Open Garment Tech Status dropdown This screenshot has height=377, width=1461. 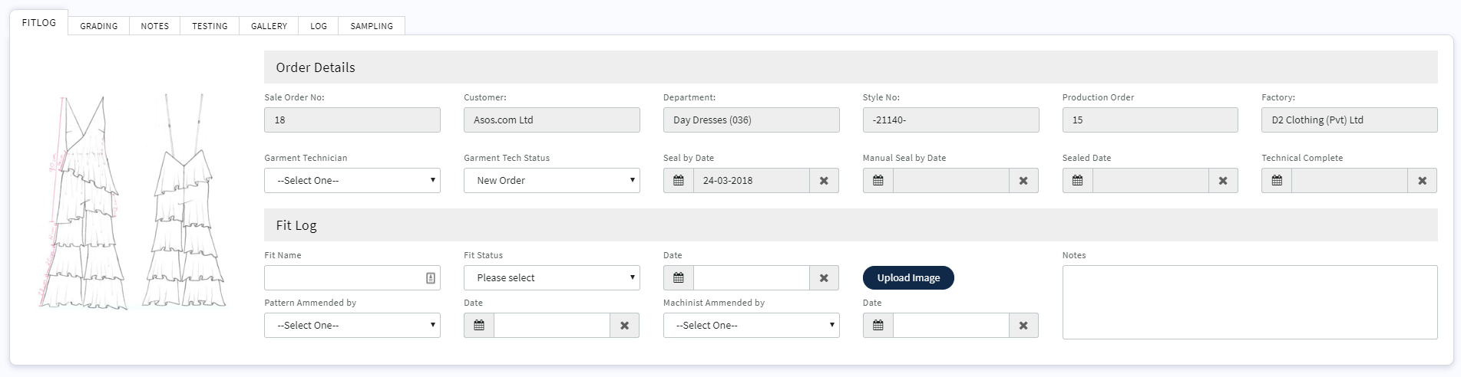point(551,181)
